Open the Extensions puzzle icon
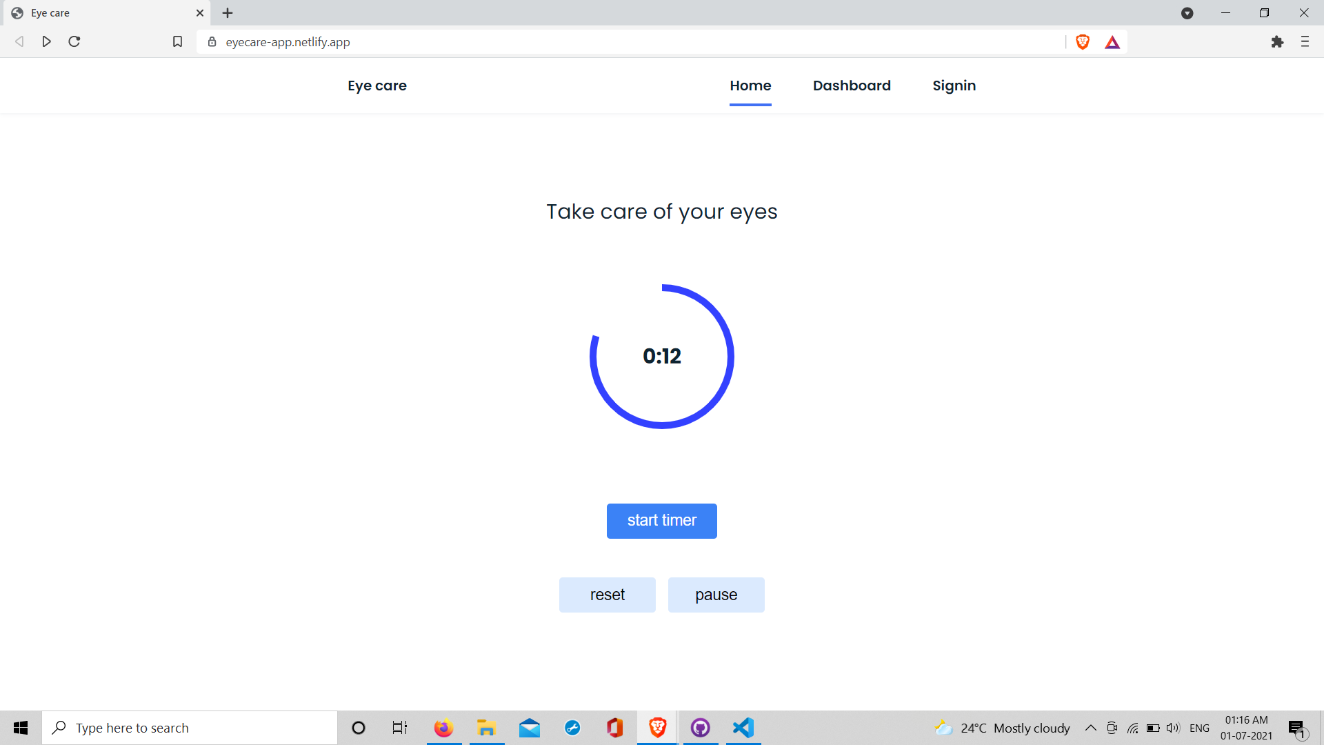Image resolution: width=1324 pixels, height=745 pixels. pyautogui.click(x=1277, y=42)
